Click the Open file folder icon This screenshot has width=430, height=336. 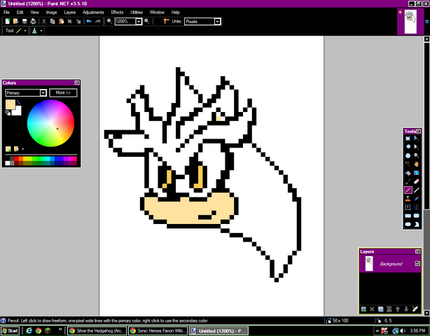coord(15,22)
